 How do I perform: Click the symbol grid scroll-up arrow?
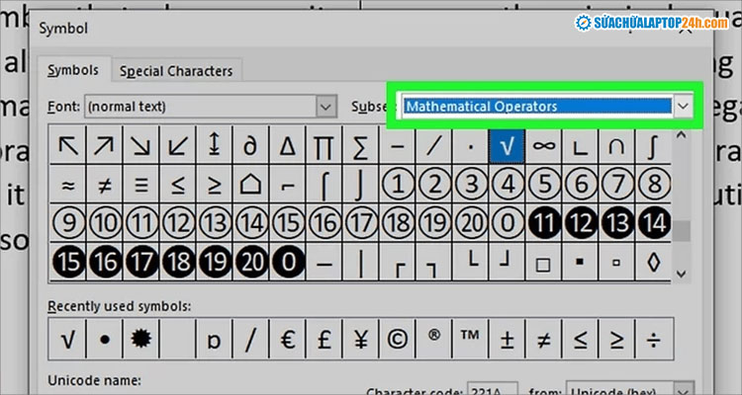(x=681, y=135)
